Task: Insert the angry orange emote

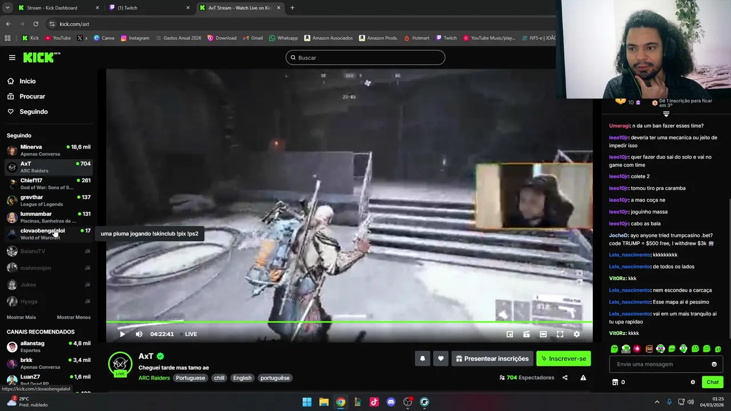Action: [x=649, y=349]
